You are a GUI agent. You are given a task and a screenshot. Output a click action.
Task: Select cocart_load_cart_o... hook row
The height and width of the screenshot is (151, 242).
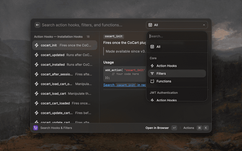point(65,84)
